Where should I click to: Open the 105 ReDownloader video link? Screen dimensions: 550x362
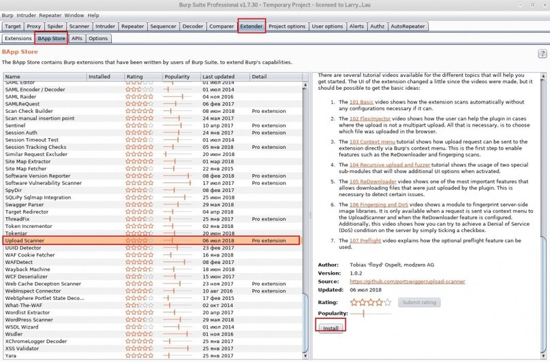click(x=373, y=182)
